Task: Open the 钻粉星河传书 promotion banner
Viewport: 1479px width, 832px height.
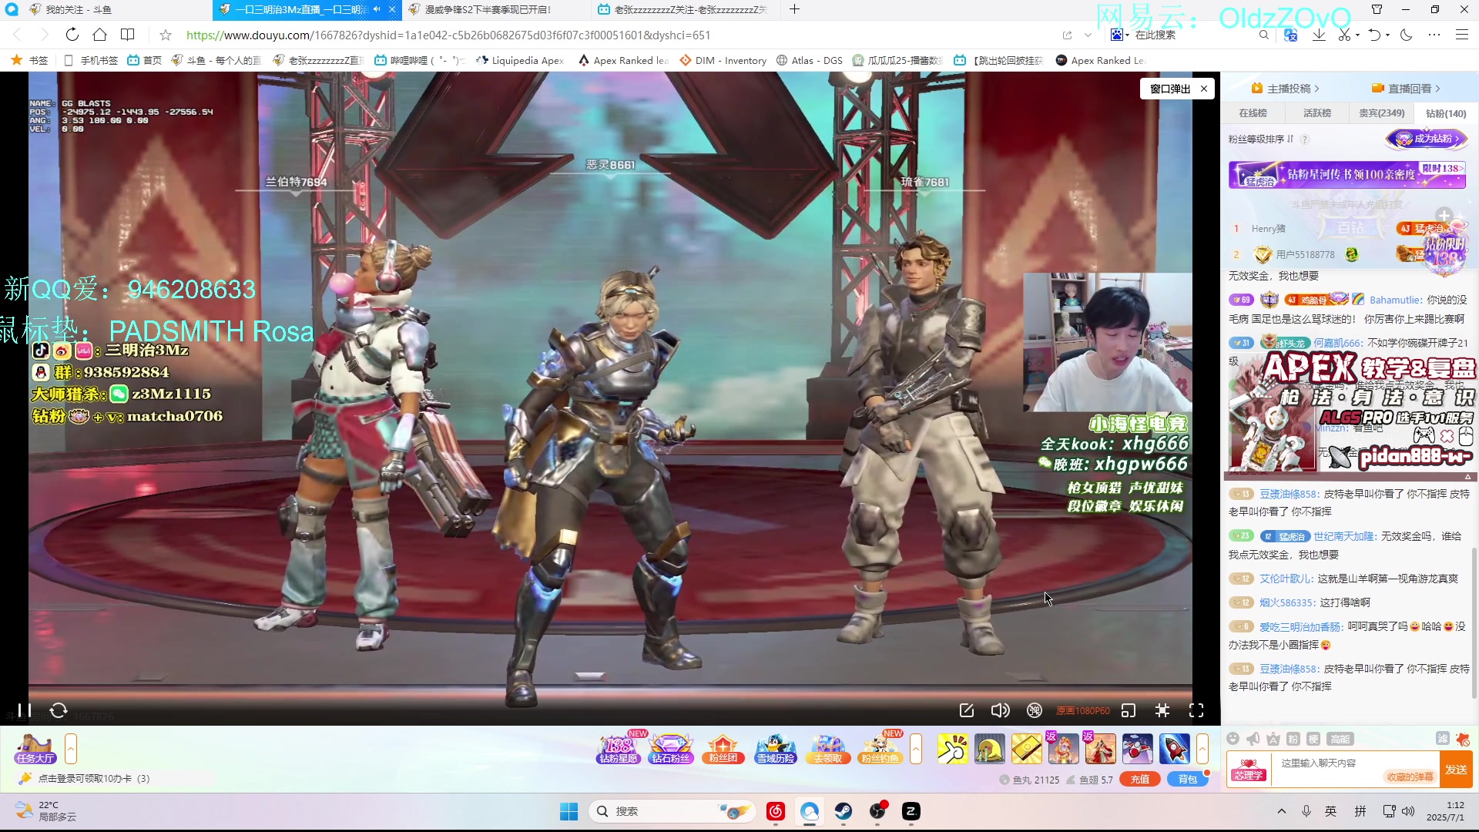Action: tap(1347, 174)
